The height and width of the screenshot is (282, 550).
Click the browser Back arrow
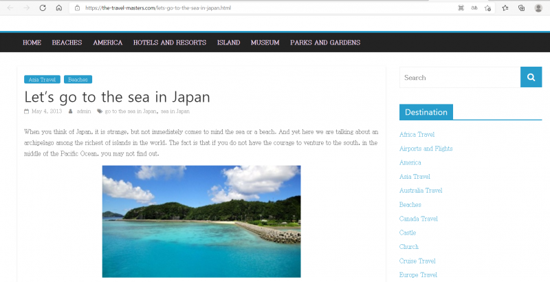tap(10, 8)
